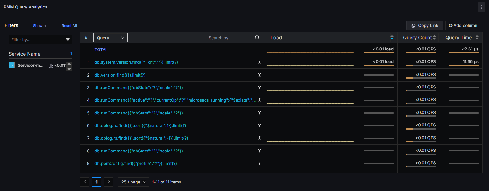Click the search magnifier icon
The height and width of the screenshot is (191, 489).
257,38
